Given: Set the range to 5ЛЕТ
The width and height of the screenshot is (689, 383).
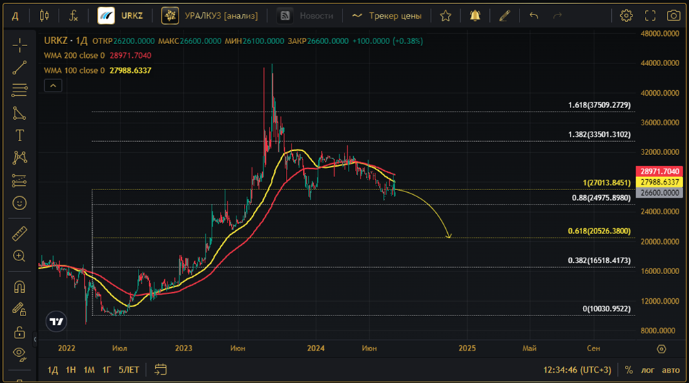Looking at the screenshot, I should click(129, 370).
